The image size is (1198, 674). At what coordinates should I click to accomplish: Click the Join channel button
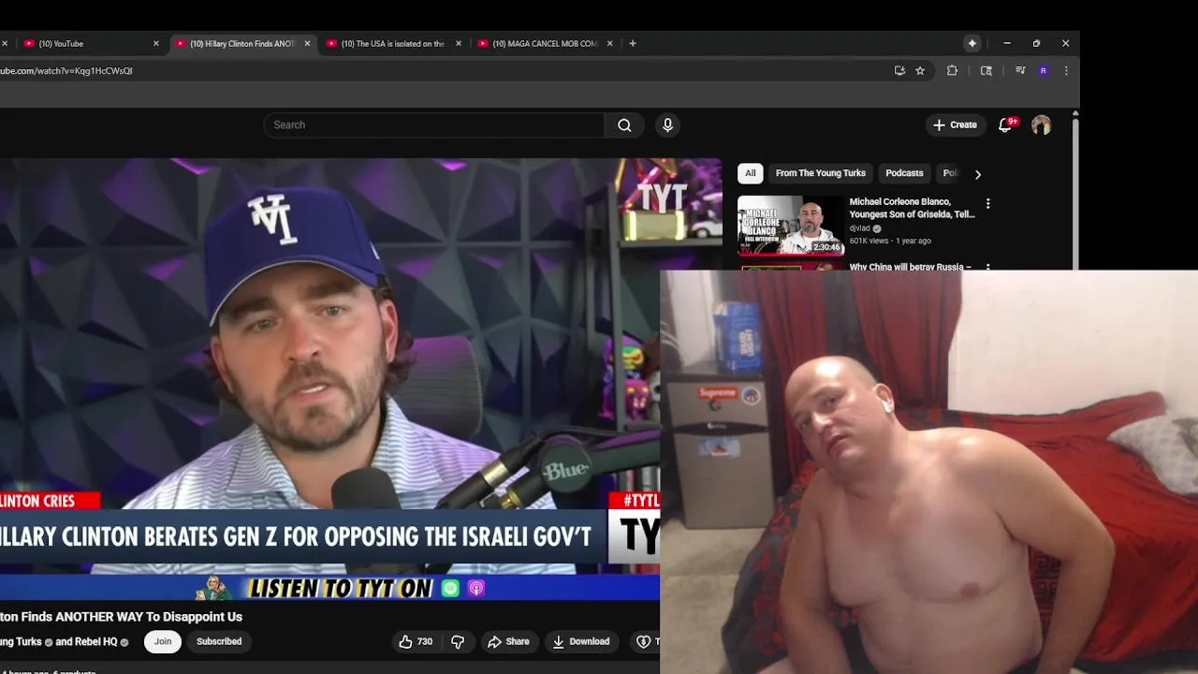click(x=163, y=641)
